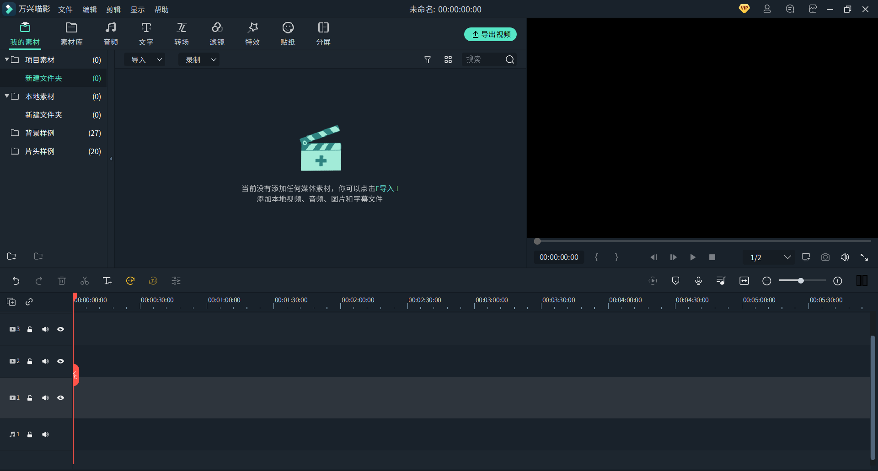
Task: Open the filter funnel icon in media panel
Action: pos(428,60)
